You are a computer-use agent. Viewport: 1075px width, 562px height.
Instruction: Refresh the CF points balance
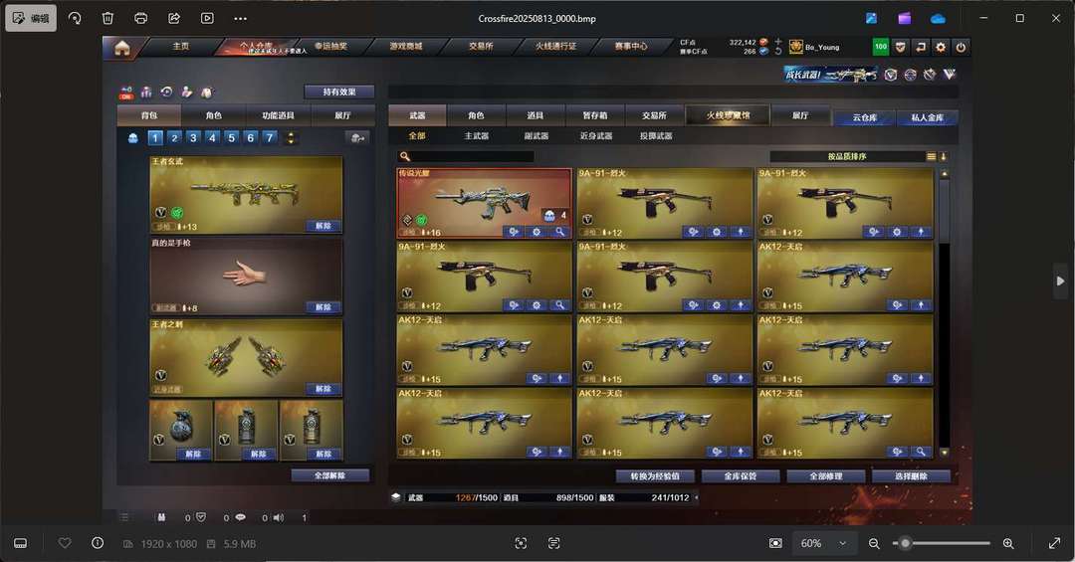778,52
